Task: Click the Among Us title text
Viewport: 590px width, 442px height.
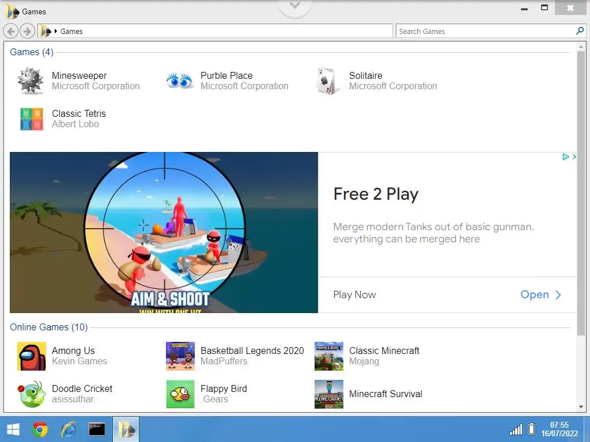Action: (x=73, y=350)
